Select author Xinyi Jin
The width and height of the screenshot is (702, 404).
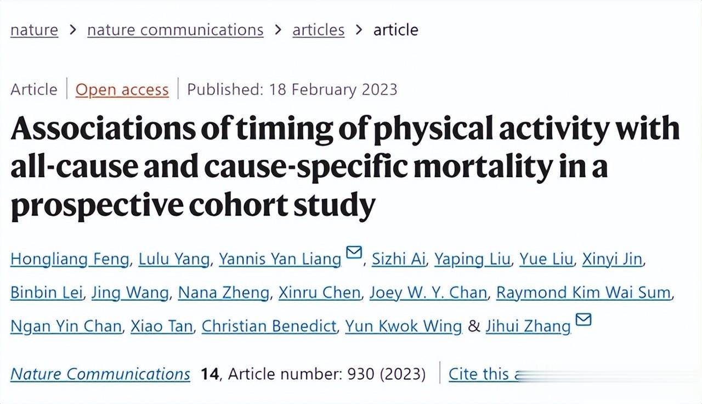[612, 259]
